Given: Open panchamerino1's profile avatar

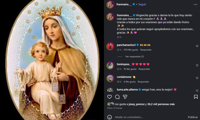Looking at the screenshot, I should 110,46.
